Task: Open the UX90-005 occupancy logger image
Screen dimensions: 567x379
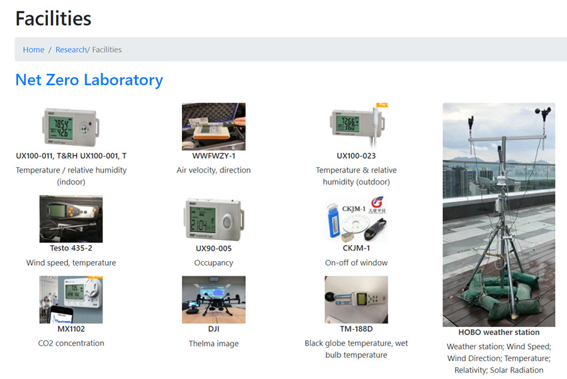Action: pyautogui.click(x=214, y=220)
